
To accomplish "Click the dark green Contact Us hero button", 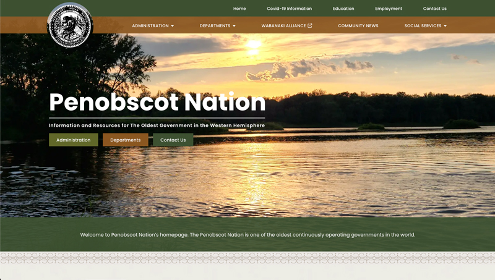I will 173,140.
